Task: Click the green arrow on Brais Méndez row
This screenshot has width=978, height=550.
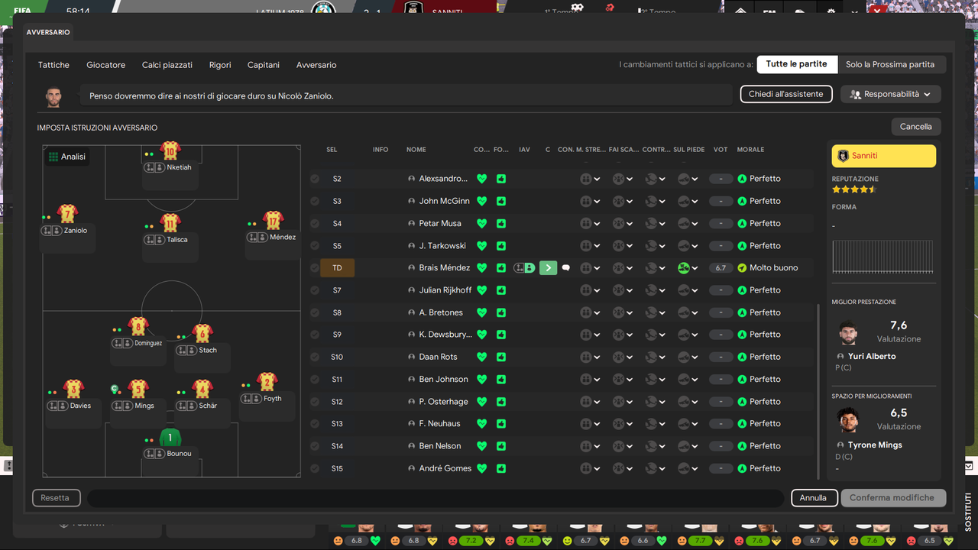Action: pos(548,268)
